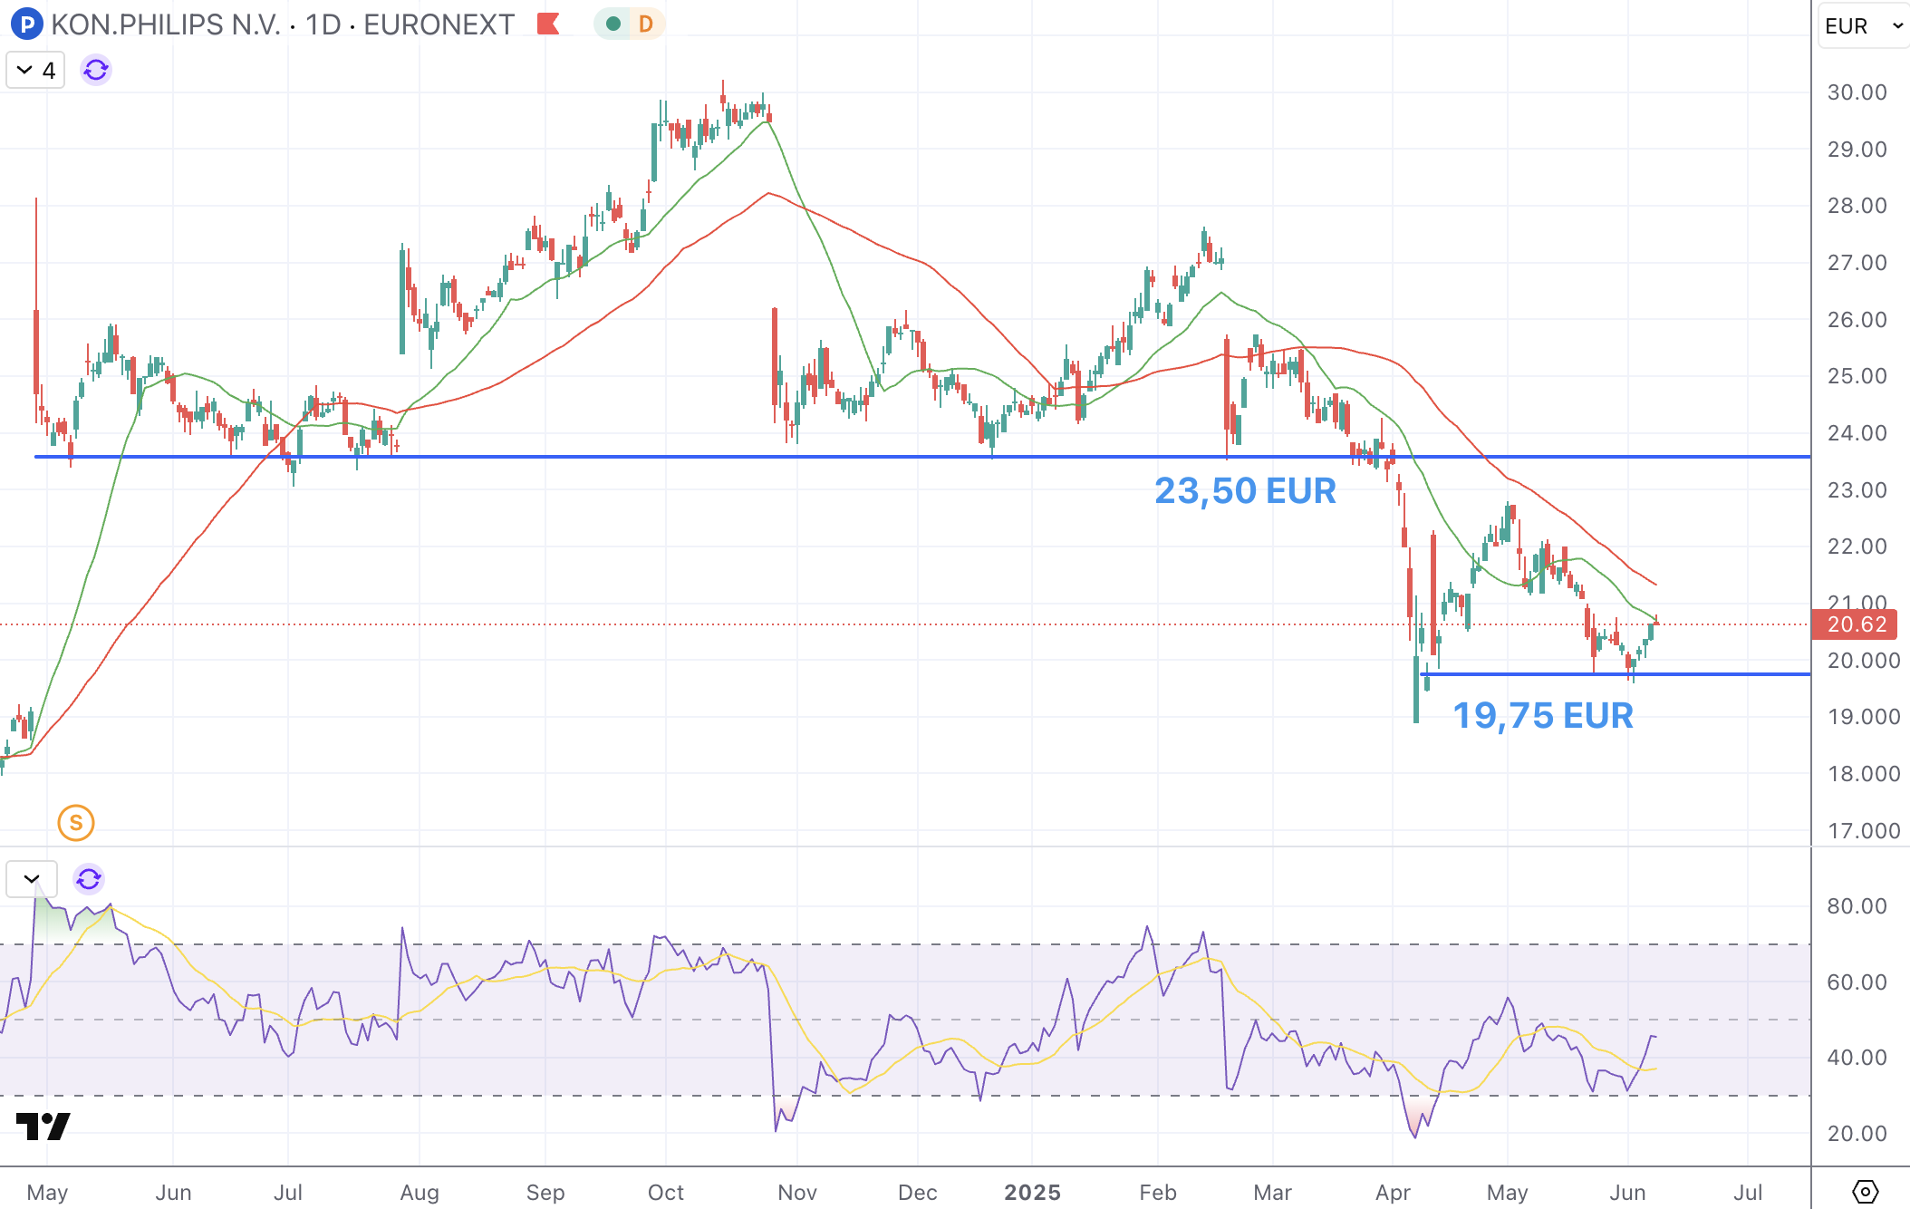Viewport: 1910px width, 1209px height.
Task: Click the purple refresh icon in RSI pane
Action: click(89, 878)
